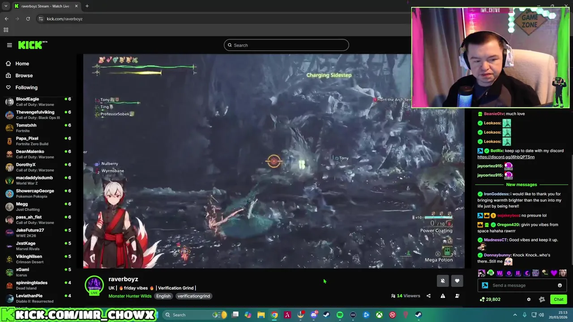Open Thevengefulviking's channel
573x322 pixels.
[x=38, y=114]
